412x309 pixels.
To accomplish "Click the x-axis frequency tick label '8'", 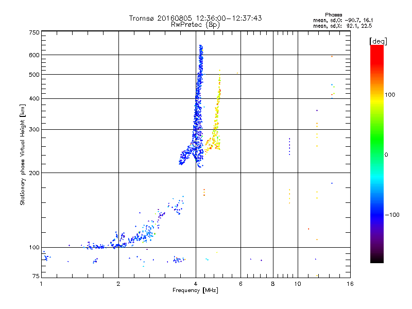I will click(273, 284).
